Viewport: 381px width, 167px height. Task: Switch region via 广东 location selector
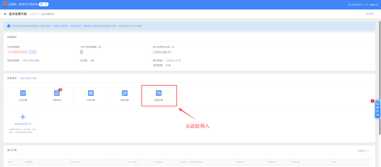coord(44,4)
